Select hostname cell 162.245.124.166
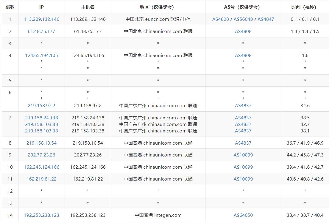 [x=88, y=167]
